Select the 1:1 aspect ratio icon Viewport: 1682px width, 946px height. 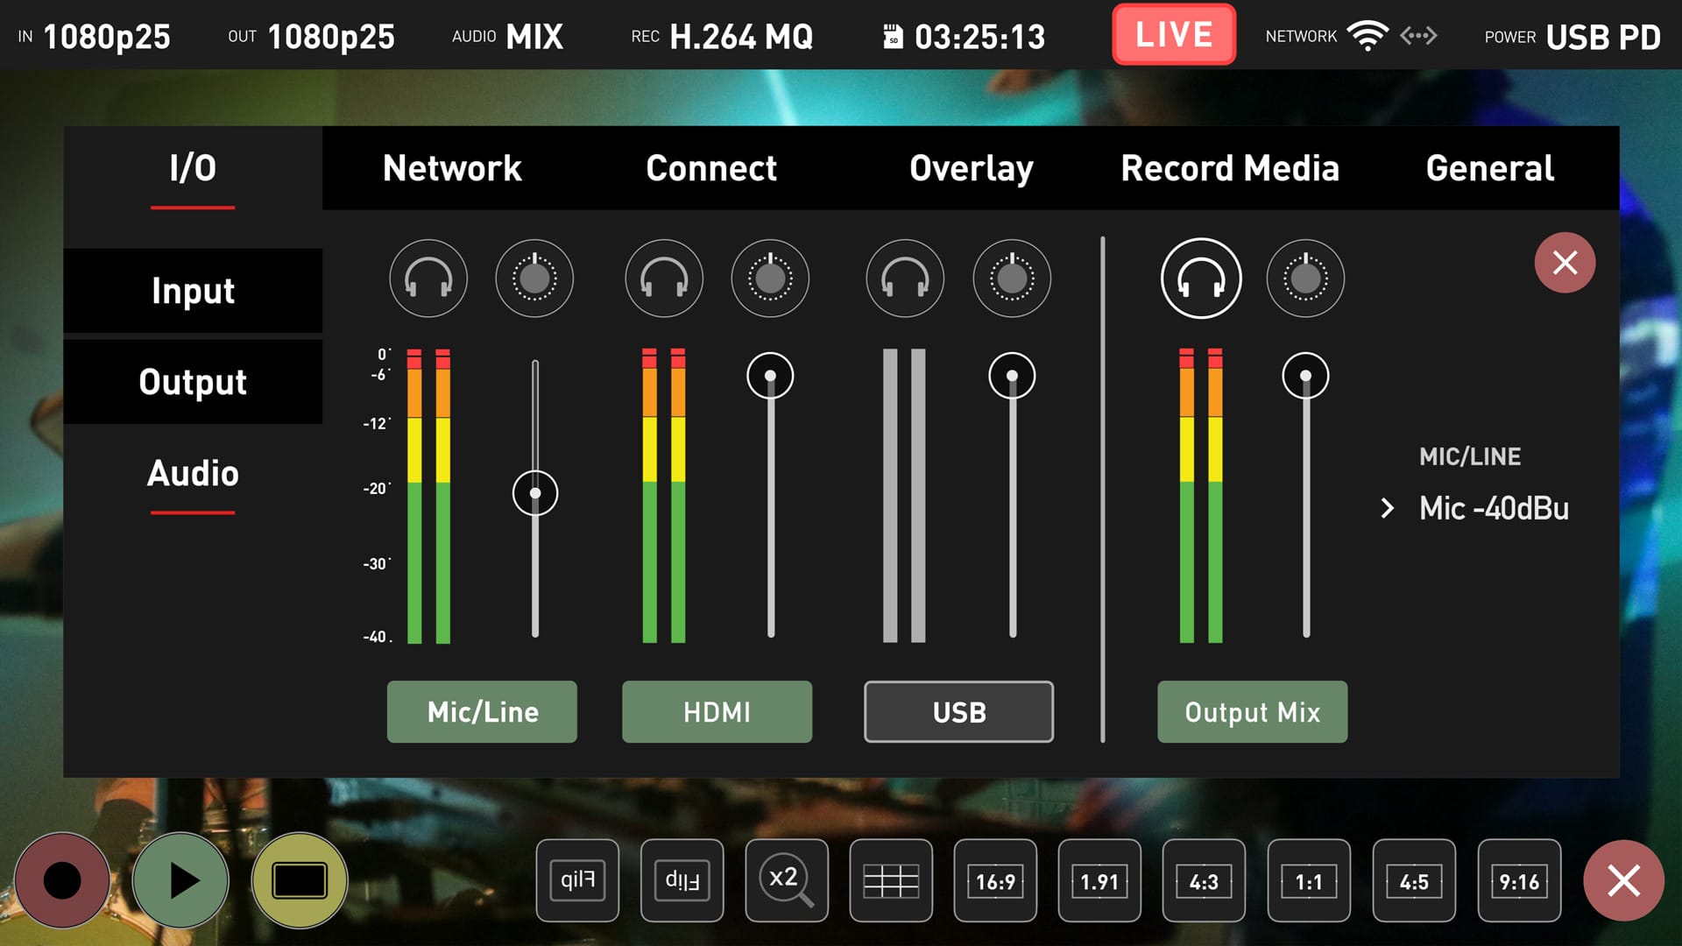tap(1306, 880)
